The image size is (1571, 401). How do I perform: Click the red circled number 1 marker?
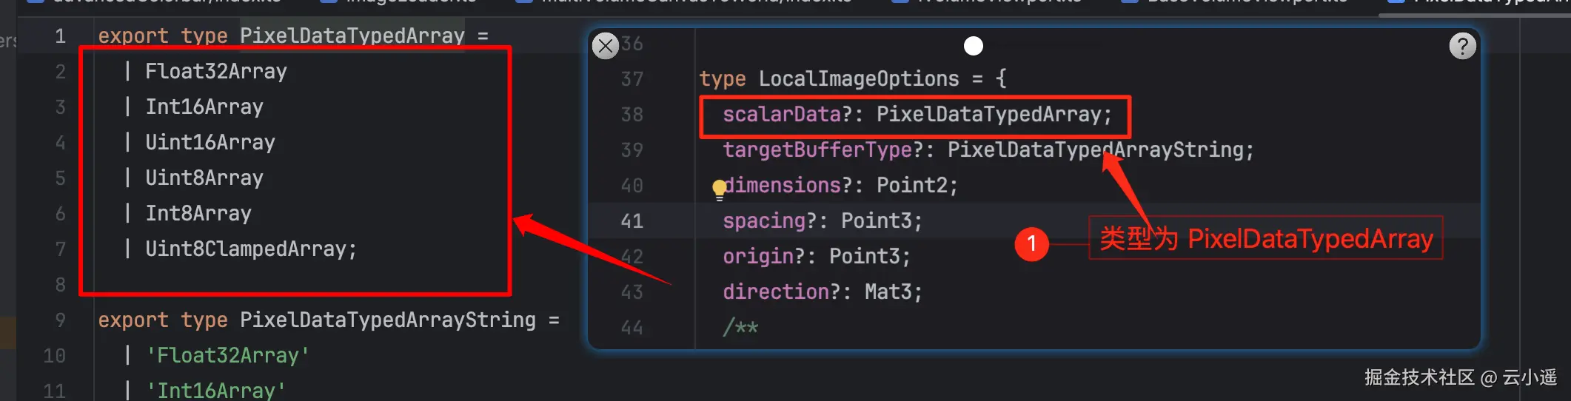coord(1031,244)
